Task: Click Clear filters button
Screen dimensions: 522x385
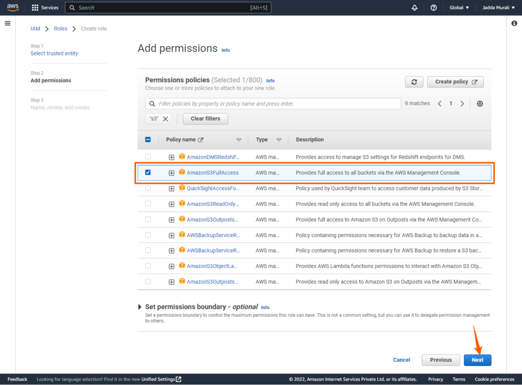Action: [x=205, y=119]
